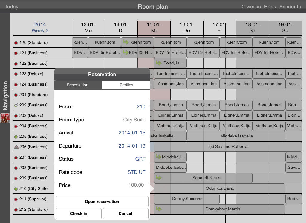Click the red status dot for room 208
The width and height of the screenshot is (306, 223).
click(x=16, y=168)
